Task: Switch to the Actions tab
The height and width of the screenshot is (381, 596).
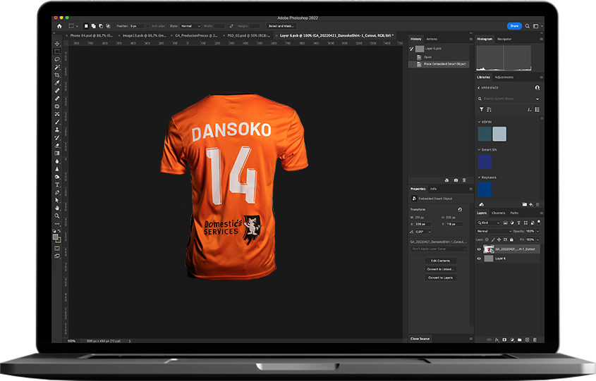Action: click(x=432, y=39)
